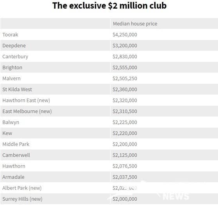Select the Surrey Hills (new) row
The image size is (218, 205).
point(109,199)
